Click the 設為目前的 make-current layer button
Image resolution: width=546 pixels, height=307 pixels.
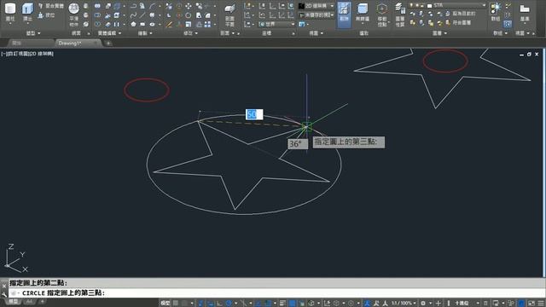pyautogui.click(x=461, y=14)
